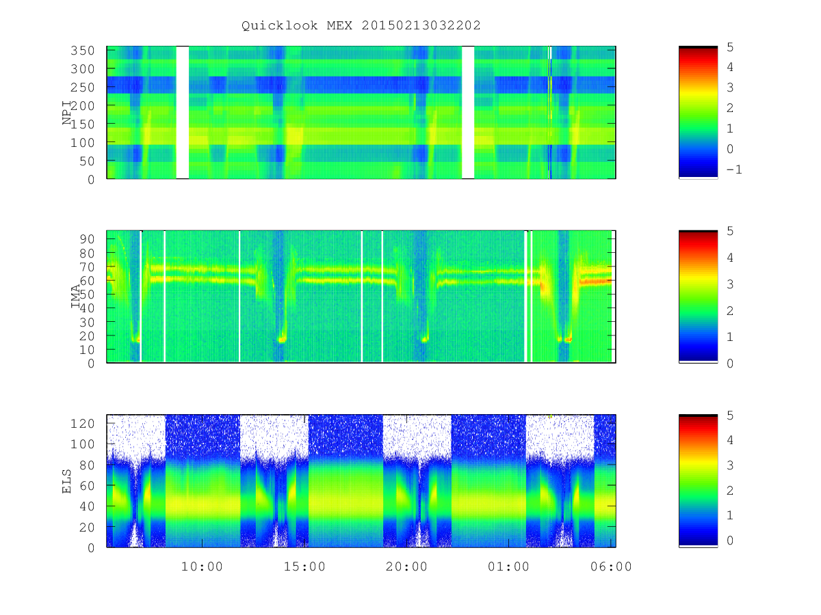Click the 20:00 time axis label
Viewport: 821px width, 615px height.
(407, 566)
